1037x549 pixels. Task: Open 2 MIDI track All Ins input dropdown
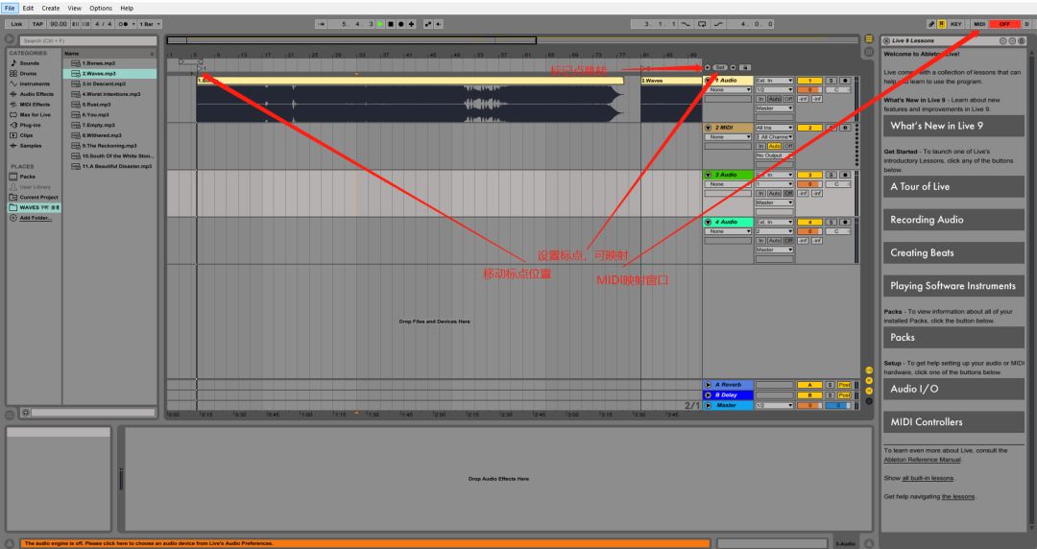[x=775, y=128]
